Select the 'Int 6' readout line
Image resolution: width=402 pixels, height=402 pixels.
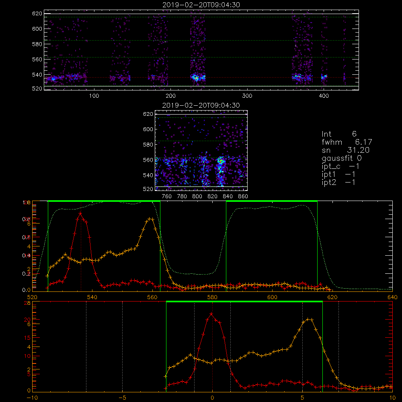[339, 134]
